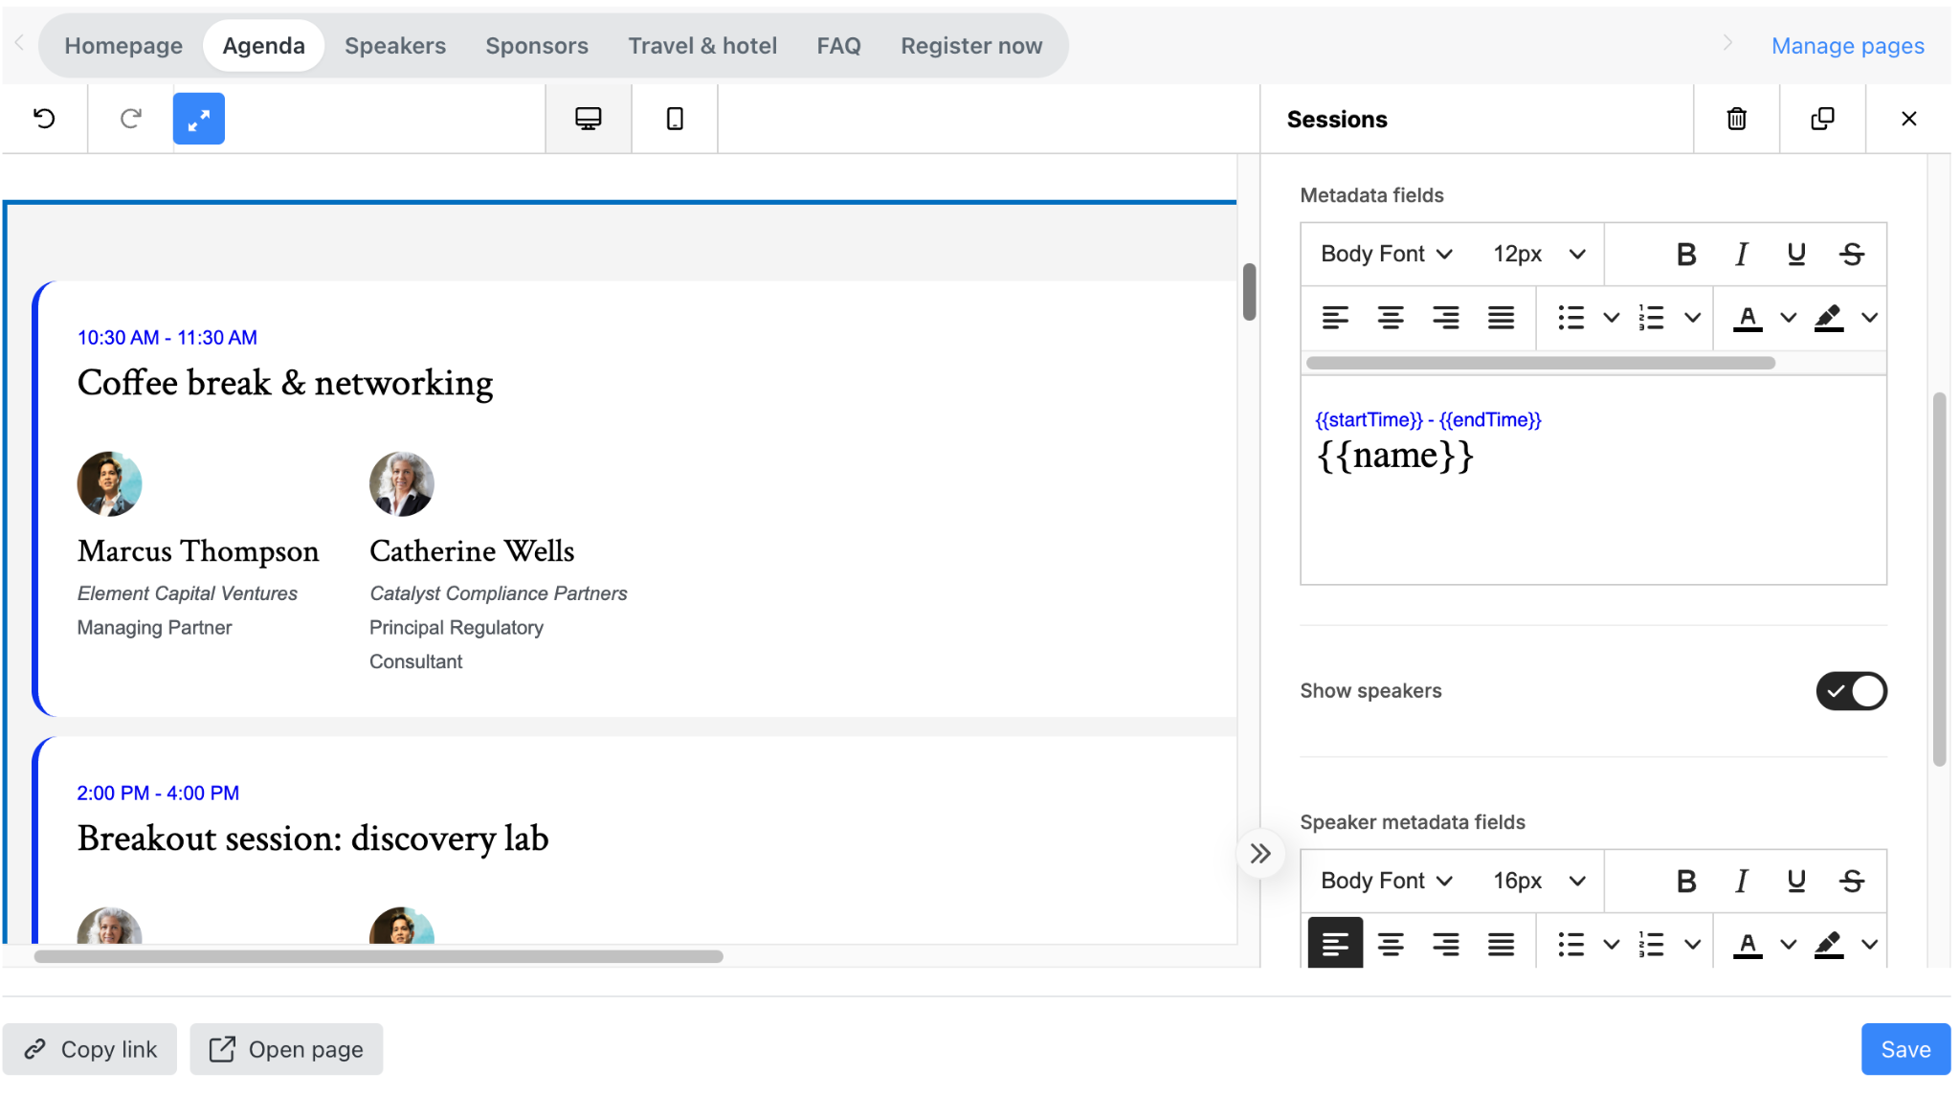
Task: Open Body Font dropdown in Metadata fields
Action: pyautogui.click(x=1387, y=254)
